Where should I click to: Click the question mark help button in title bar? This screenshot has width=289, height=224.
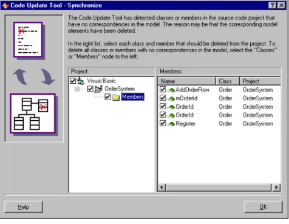[272, 5]
